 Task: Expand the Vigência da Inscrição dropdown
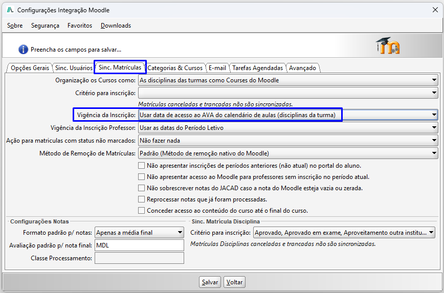pyautogui.click(x=288, y=115)
